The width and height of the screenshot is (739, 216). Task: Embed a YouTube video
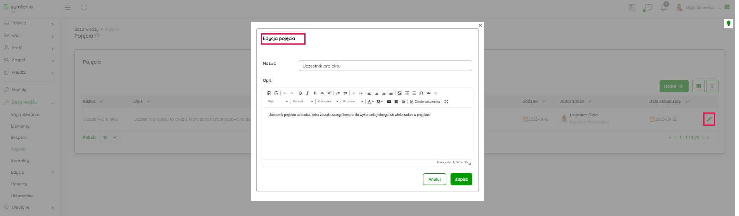coord(389,102)
